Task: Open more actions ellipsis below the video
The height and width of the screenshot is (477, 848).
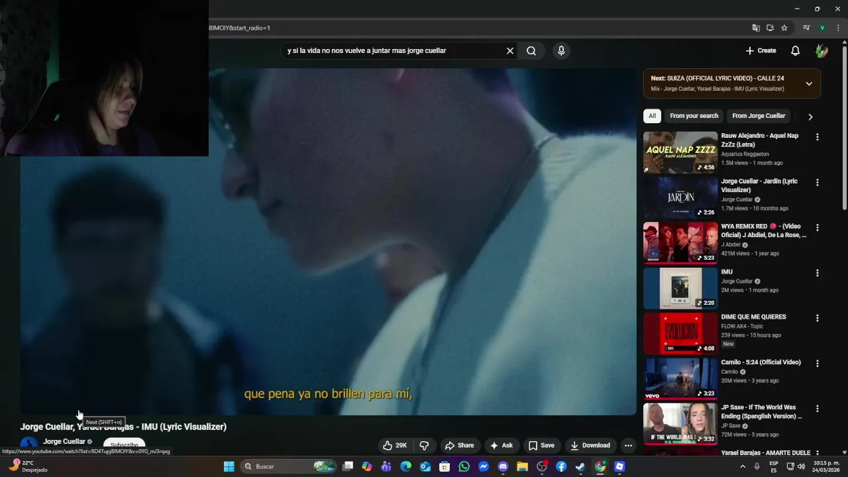Action: [x=628, y=445]
